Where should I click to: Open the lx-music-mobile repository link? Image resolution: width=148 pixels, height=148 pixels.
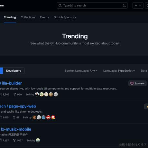(16, 129)
